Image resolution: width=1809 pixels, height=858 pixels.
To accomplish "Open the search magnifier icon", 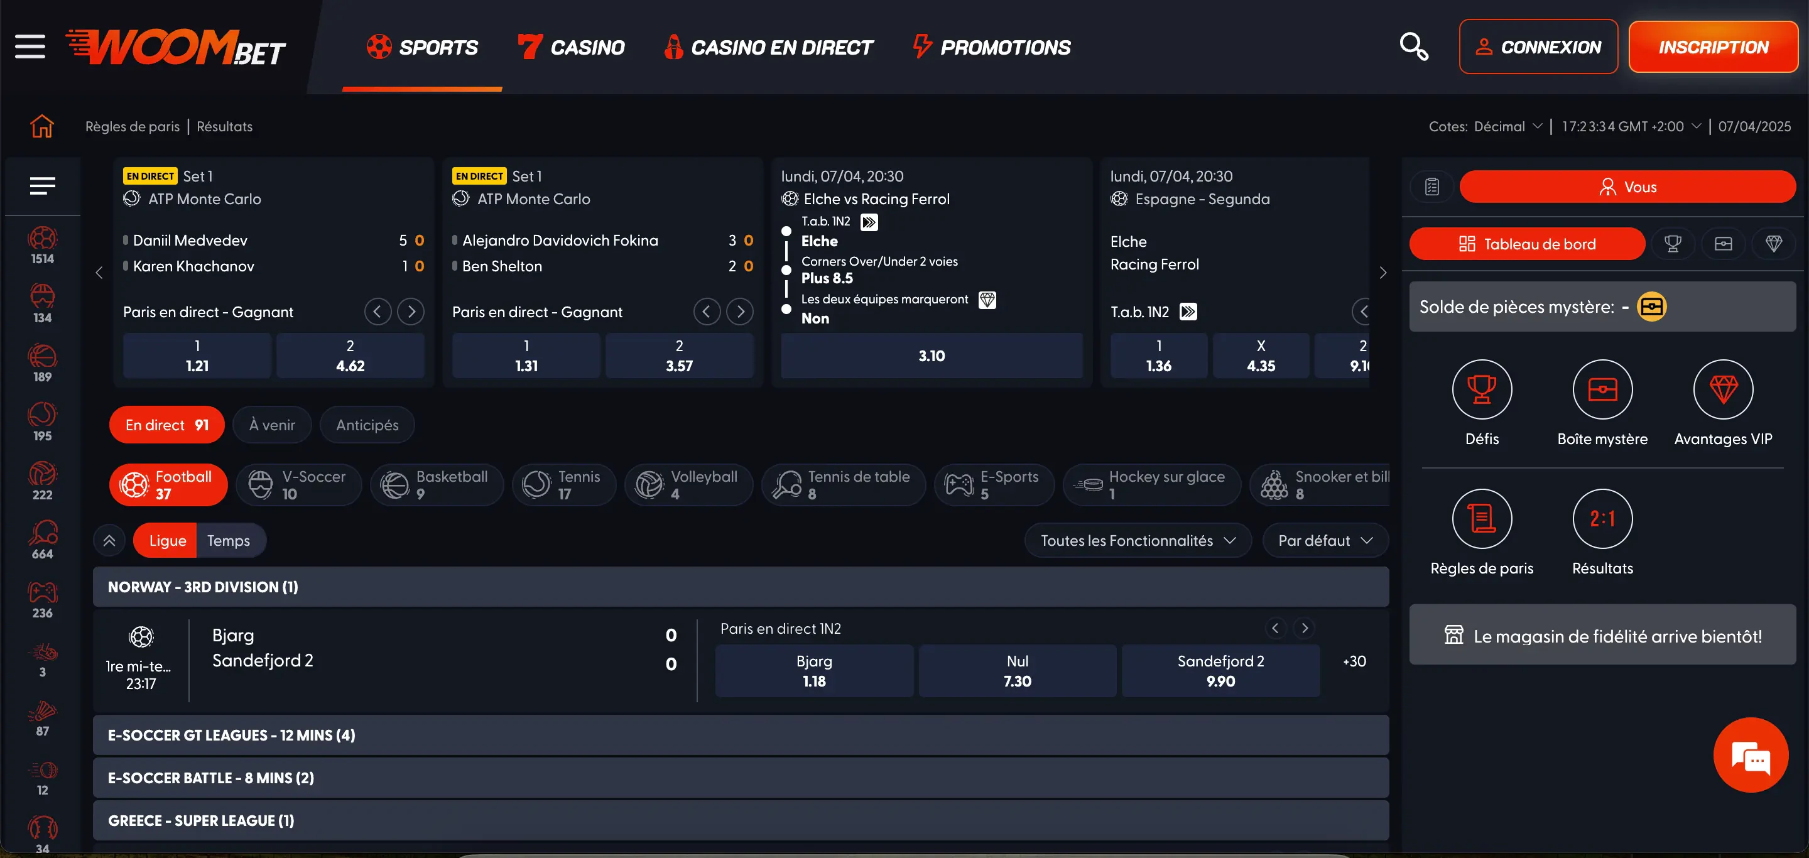I will (1413, 46).
